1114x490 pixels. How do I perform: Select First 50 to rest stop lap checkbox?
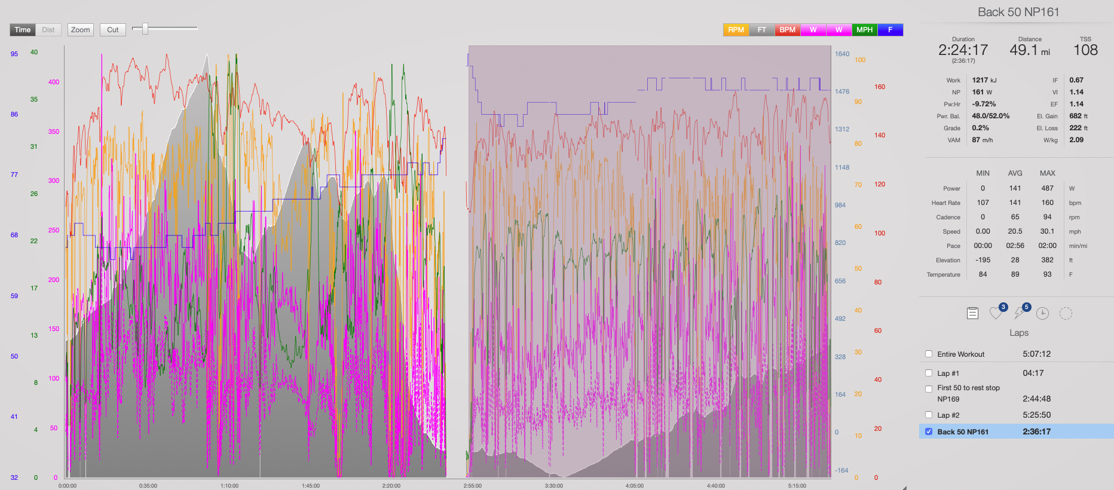(929, 388)
